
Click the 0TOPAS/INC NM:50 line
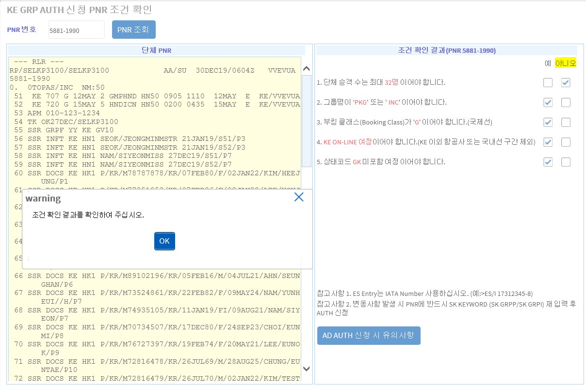pyautogui.click(x=57, y=88)
